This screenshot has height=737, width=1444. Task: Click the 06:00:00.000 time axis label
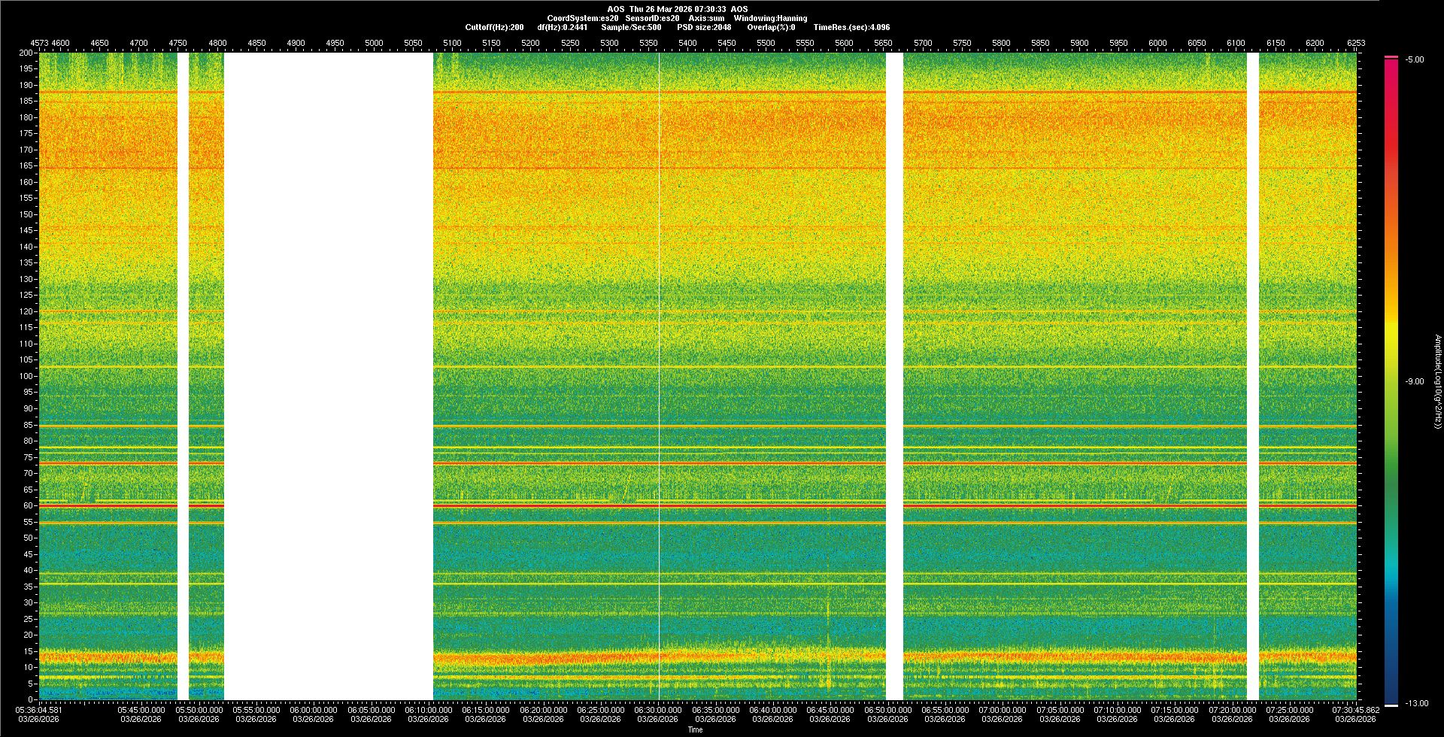click(x=314, y=710)
